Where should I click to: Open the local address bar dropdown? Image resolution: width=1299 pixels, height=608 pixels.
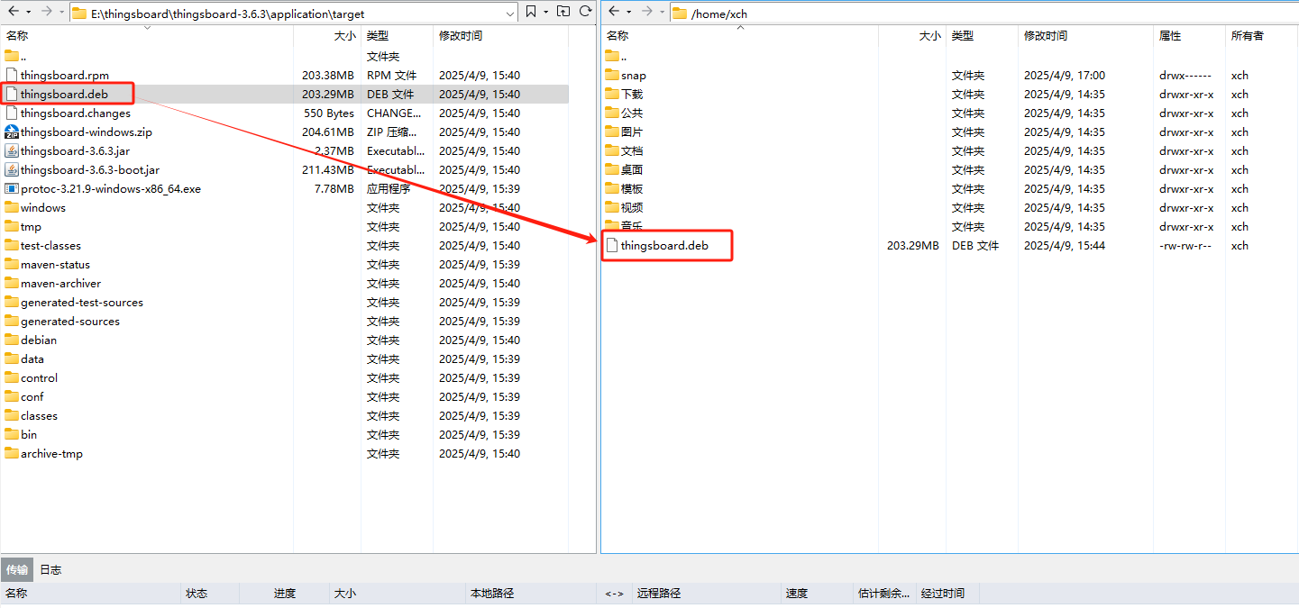click(x=511, y=13)
